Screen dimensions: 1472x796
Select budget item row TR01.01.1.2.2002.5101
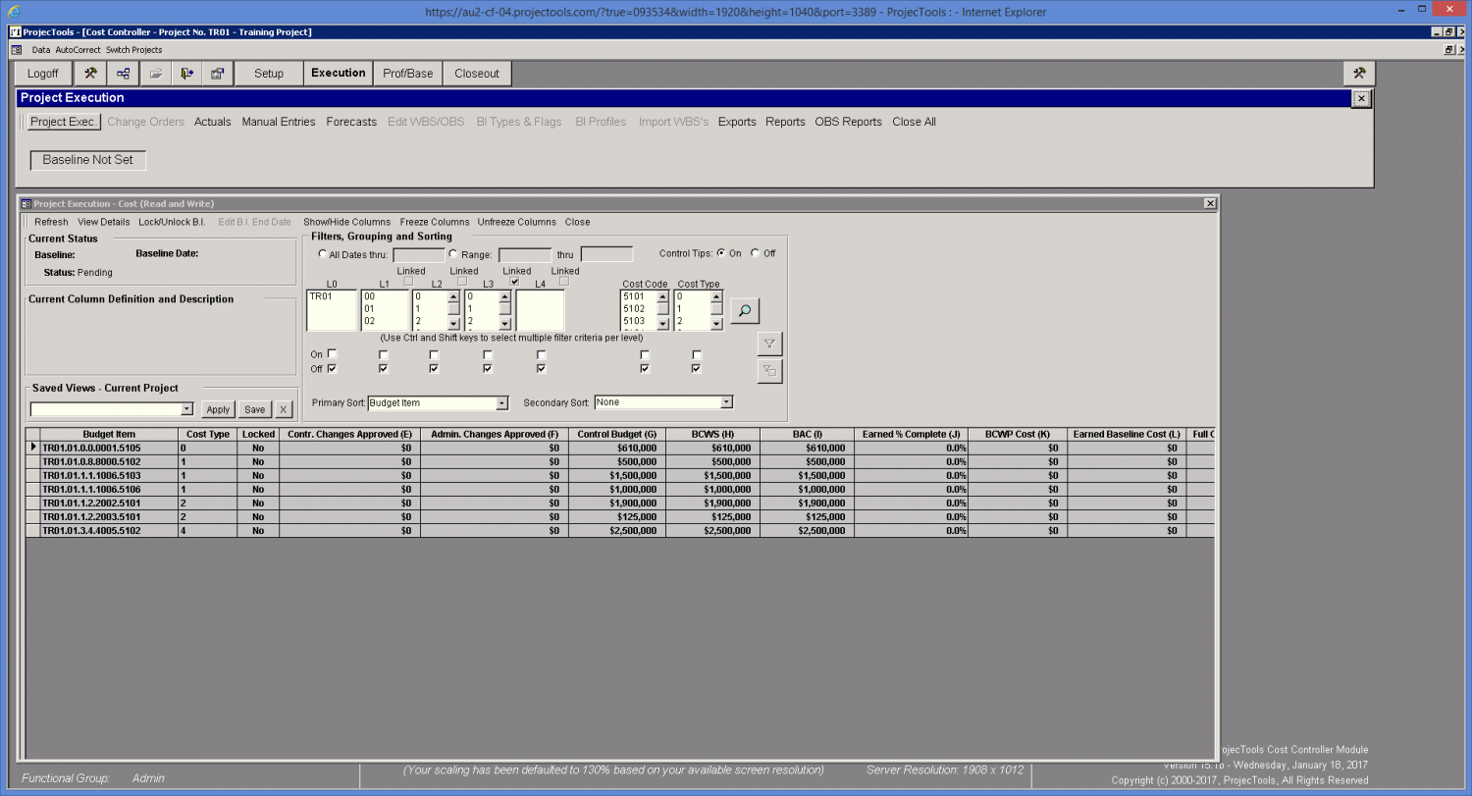(x=108, y=503)
